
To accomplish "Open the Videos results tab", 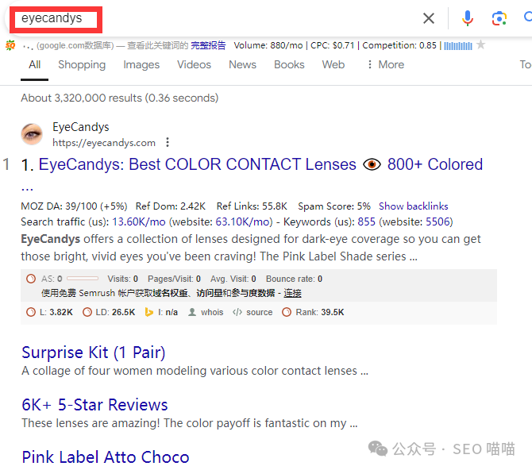I will (x=194, y=64).
